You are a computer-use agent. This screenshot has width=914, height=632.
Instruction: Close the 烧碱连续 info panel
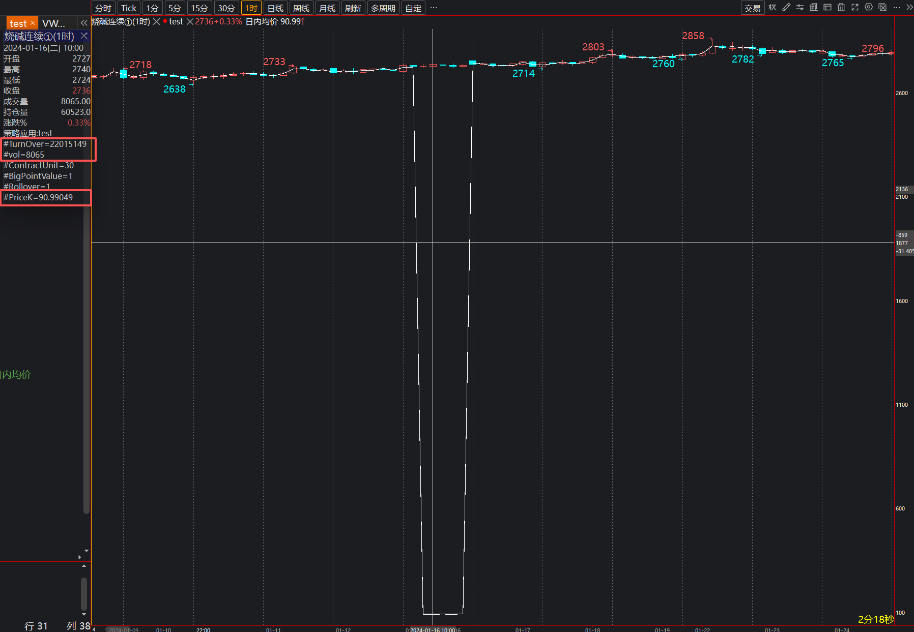[x=84, y=36]
